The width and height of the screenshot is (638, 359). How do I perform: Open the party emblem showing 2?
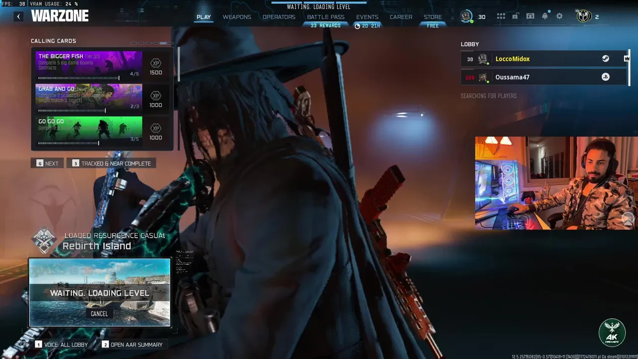point(584,16)
